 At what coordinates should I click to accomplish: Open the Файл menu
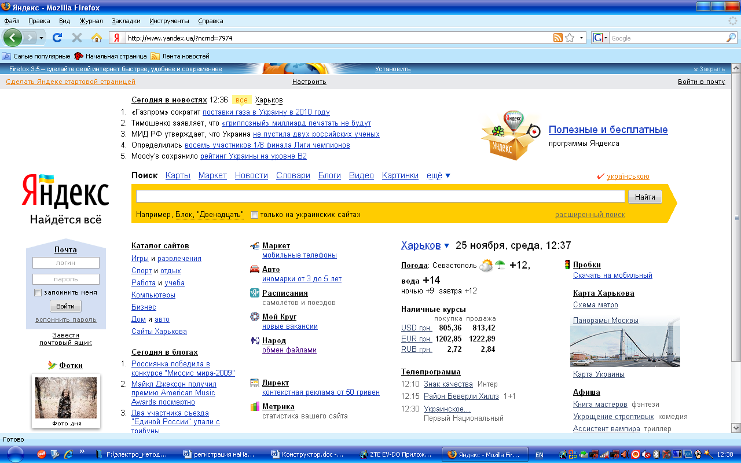(12, 21)
